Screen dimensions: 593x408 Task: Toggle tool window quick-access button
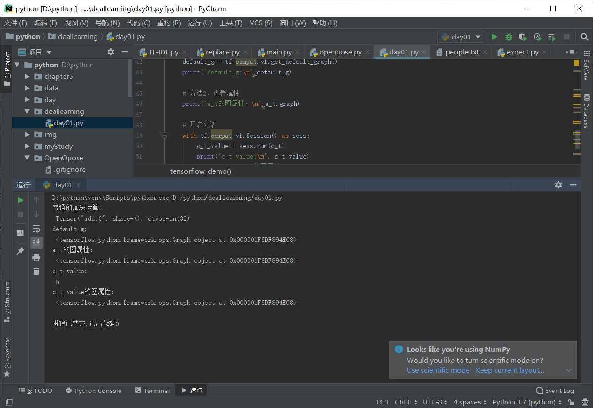[9, 402]
